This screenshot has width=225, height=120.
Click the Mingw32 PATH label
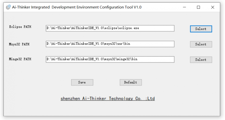coord(20,59)
